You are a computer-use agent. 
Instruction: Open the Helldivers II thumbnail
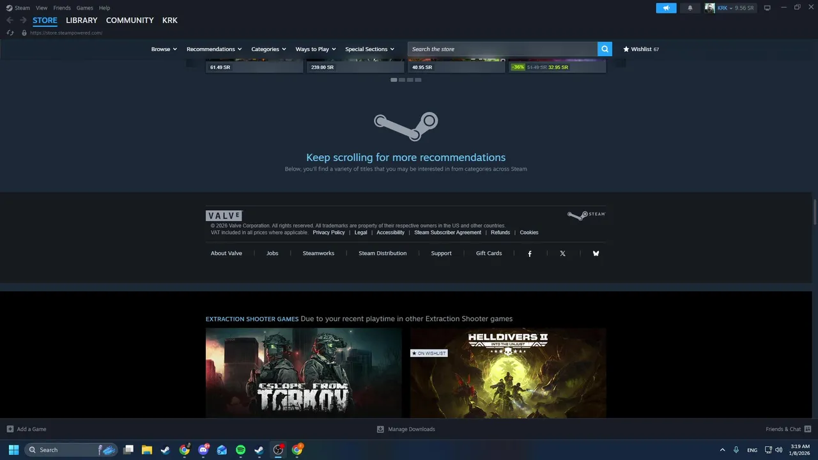[508, 373]
